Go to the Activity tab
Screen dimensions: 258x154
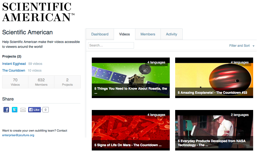[171, 34]
